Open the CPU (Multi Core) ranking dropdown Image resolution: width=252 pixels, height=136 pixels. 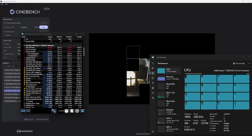11,66
